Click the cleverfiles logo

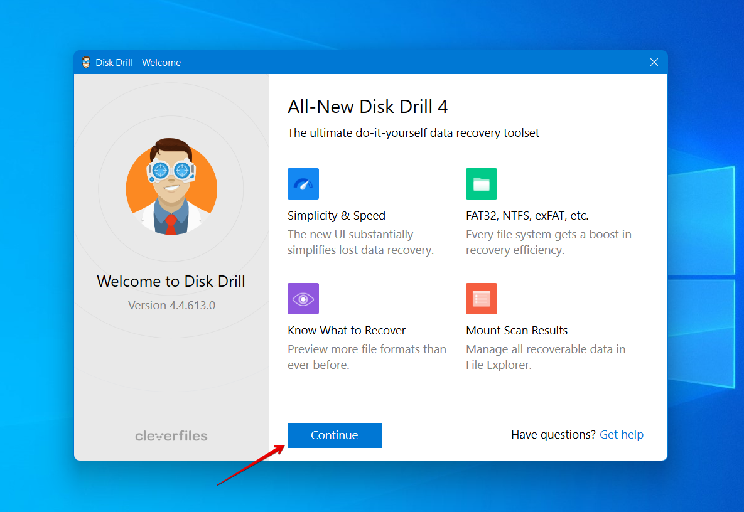pos(171,435)
